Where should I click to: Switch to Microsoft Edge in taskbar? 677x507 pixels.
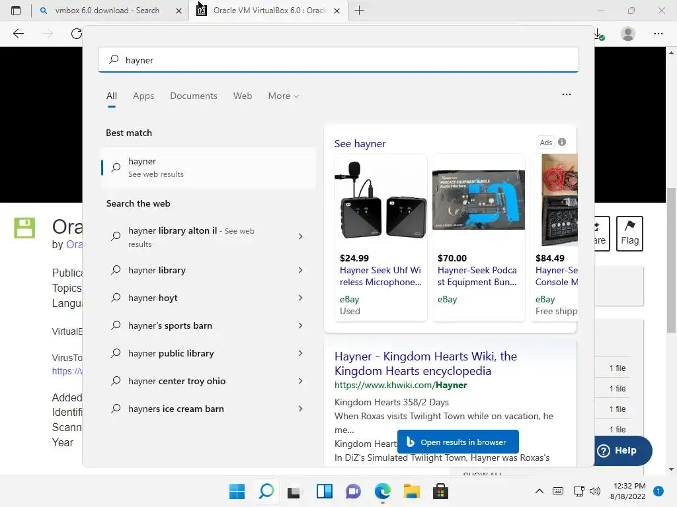(383, 491)
